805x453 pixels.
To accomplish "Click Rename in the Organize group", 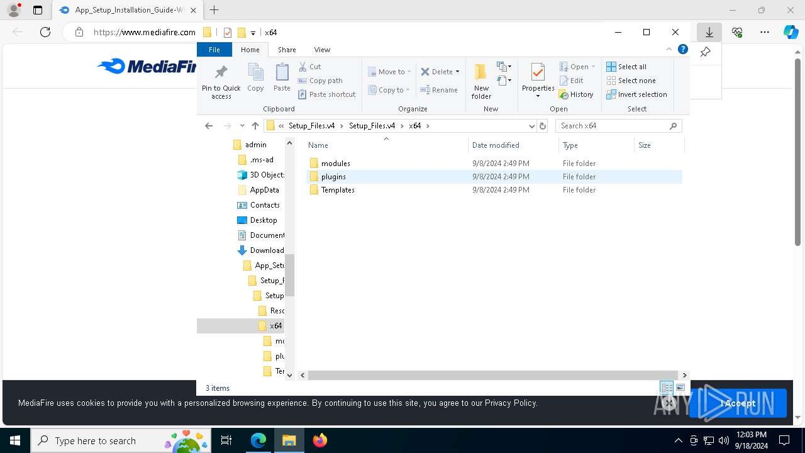I will [x=439, y=90].
